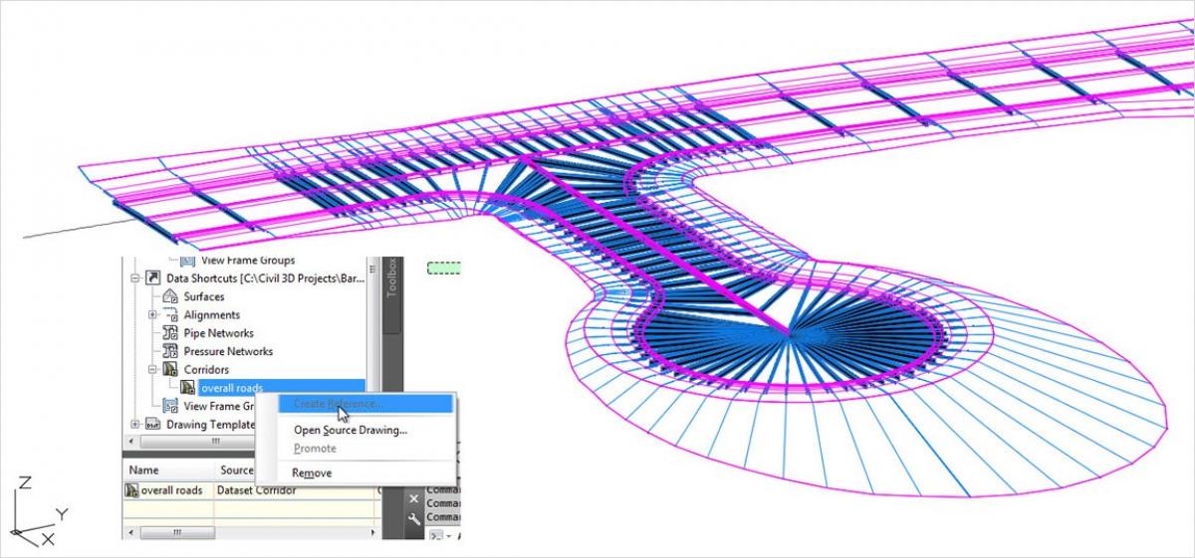Click the Surfaces icon in Data Shortcuts

169,296
